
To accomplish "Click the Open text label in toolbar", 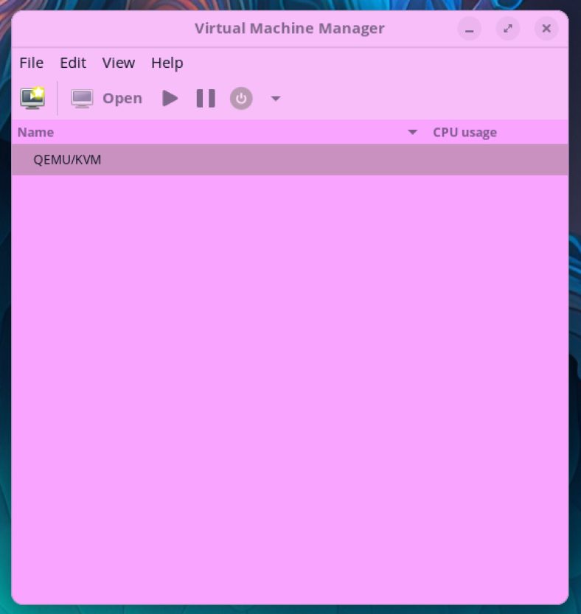I will click(x=122, y=99).
